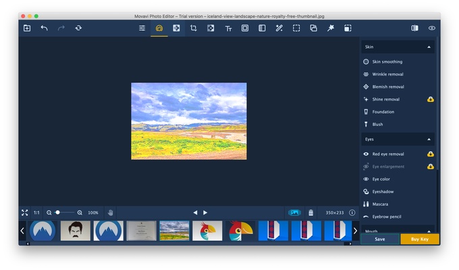Open the Resize tool

pos(348,28)
